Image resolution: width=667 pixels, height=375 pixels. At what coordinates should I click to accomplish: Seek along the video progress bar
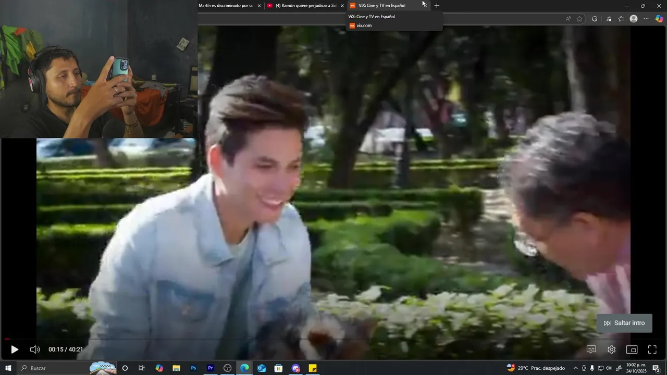pos(333,339)
